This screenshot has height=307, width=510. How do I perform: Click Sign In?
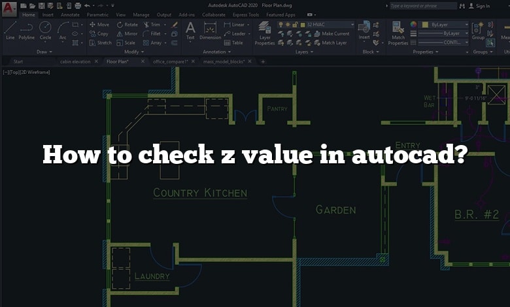[x=479, y=6]
